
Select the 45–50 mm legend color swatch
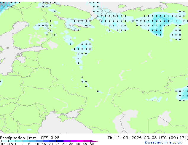click(87, 141)
